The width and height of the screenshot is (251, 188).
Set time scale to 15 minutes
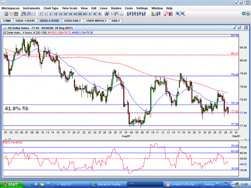(x=60, y=14)
